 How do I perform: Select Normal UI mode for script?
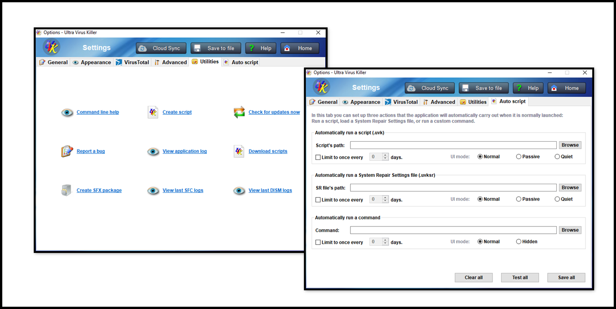click(x=488, y=157)
